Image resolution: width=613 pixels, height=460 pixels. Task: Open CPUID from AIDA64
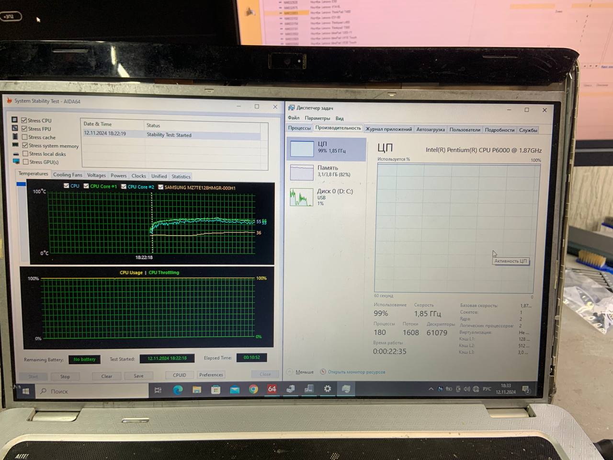click(x=180, y=375)
